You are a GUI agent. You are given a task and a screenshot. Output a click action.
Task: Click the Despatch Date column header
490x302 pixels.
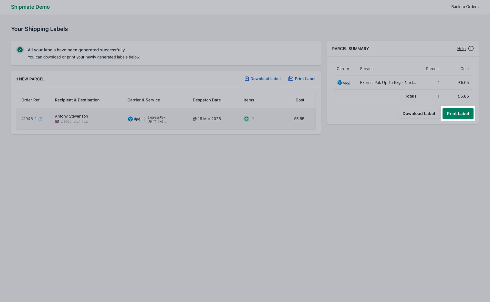coord(207,100)
